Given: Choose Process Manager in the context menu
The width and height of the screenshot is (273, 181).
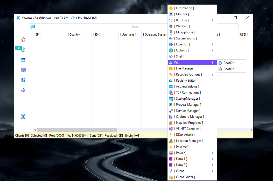Looking at the screenshot, I should click(187, 105).
